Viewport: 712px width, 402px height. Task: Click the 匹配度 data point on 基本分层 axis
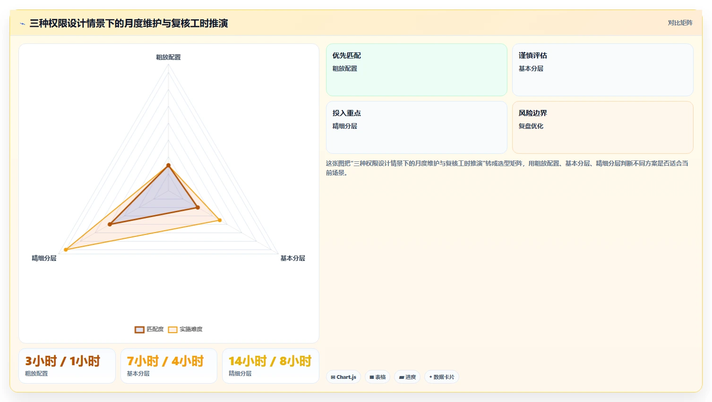click(x=197, y=207)
